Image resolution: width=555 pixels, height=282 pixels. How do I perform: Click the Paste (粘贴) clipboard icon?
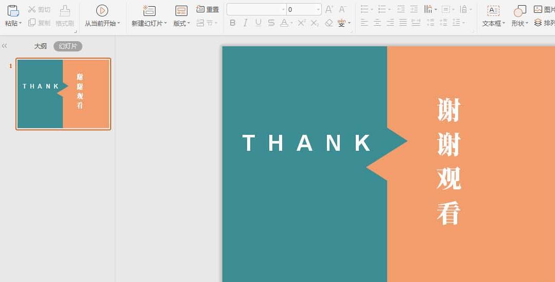[13, 11]
